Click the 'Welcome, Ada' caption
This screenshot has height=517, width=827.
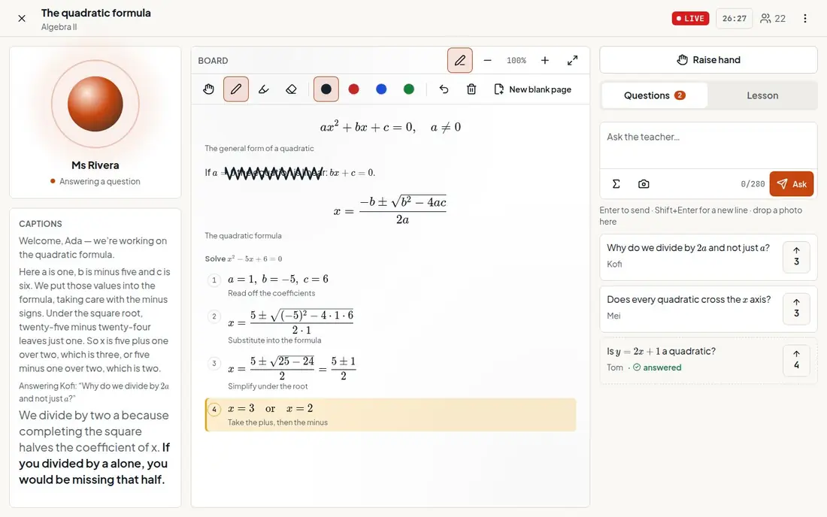coord(92,248)
